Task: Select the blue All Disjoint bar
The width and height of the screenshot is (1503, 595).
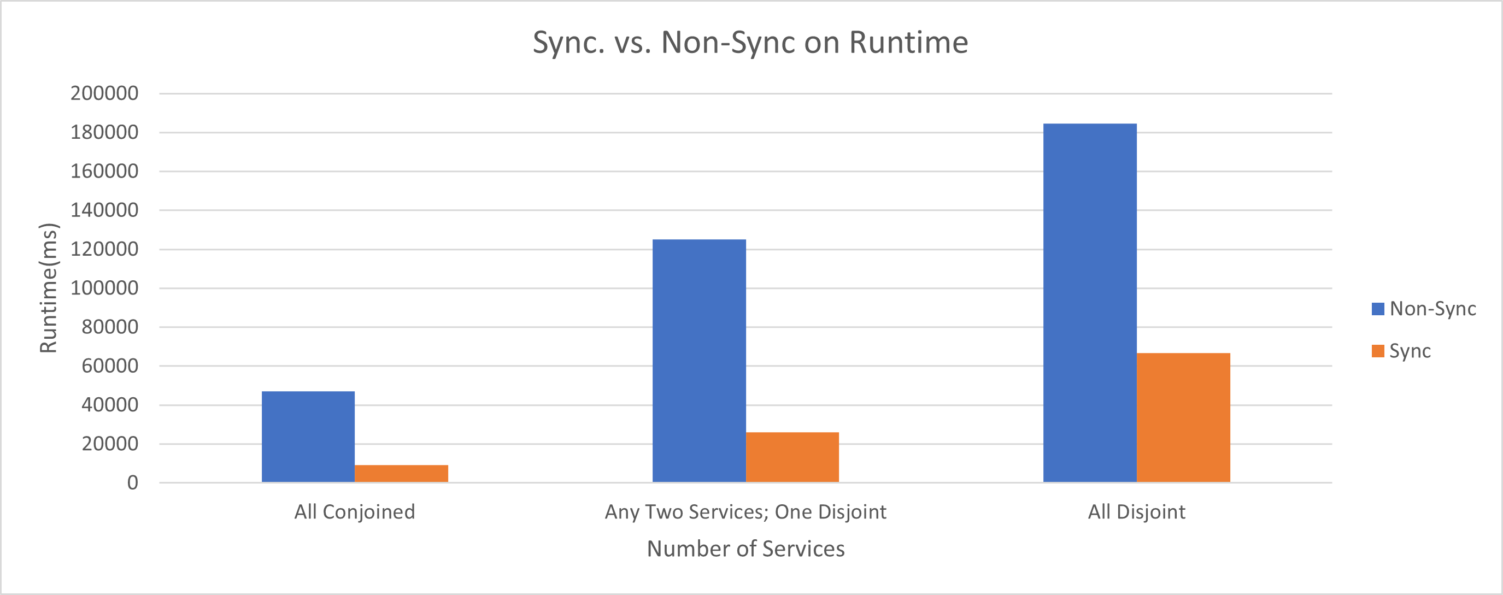Action: (1090, 302)
